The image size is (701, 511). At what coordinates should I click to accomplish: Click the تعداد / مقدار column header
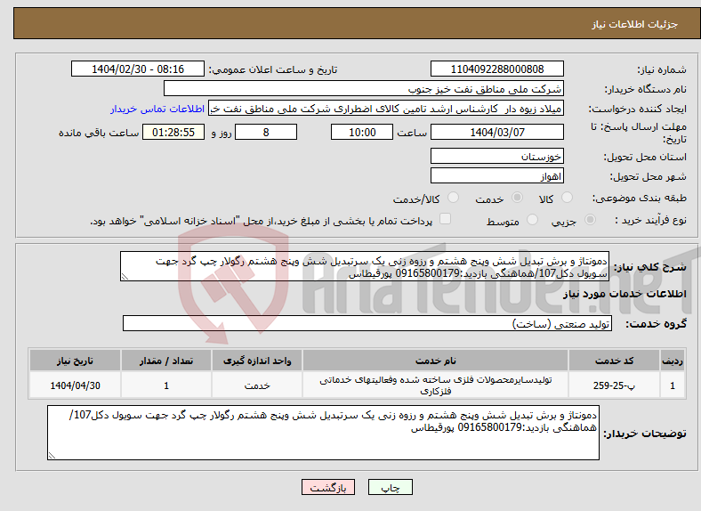click(165, 361)
